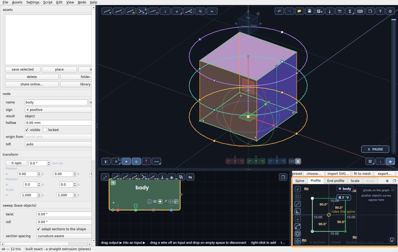The height and width of the screenshot is (252, 398).
Task: Toggle the lock icon on body node
Action: 149,202
